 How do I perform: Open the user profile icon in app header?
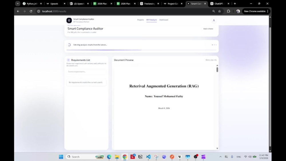point(214,20)
